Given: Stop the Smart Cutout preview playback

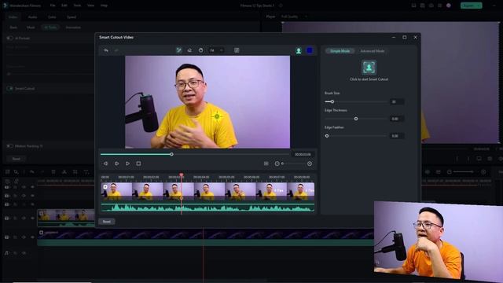Looking at the screenshot, I should [x=138, y=164].
